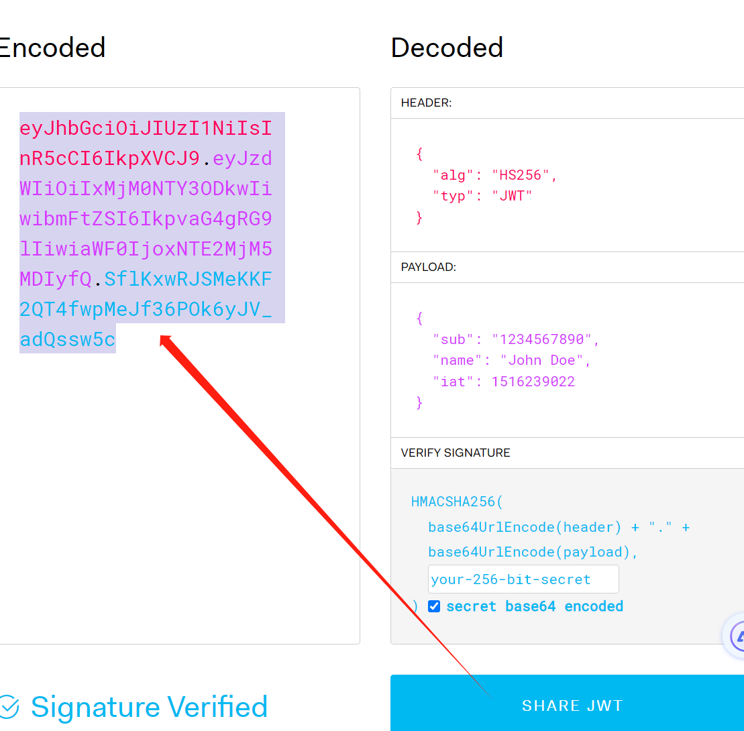Toggle the secret base64 encoded checkbox

click(433, 606)
